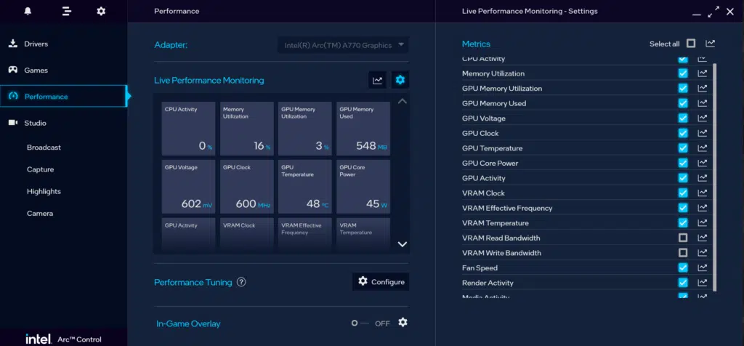The width and height of the screenshot is (744, 346).
Task: Click graph icon for GPU Temperature
Action: click(703, 148)
